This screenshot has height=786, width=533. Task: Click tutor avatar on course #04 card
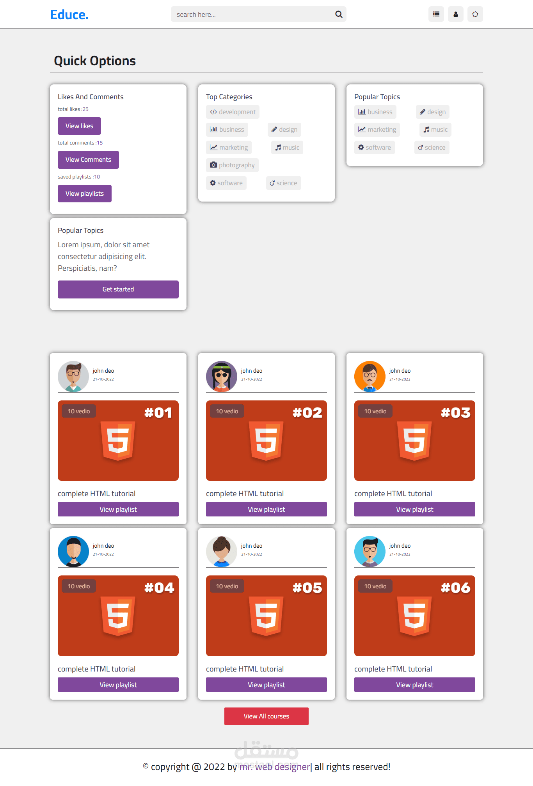(x=73, y=552)
